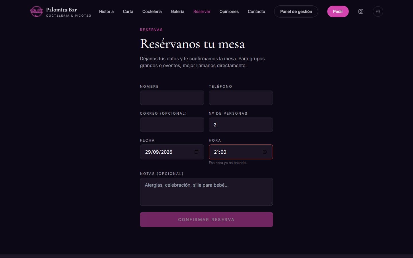Click the Nº de personas field

(241, 125)
